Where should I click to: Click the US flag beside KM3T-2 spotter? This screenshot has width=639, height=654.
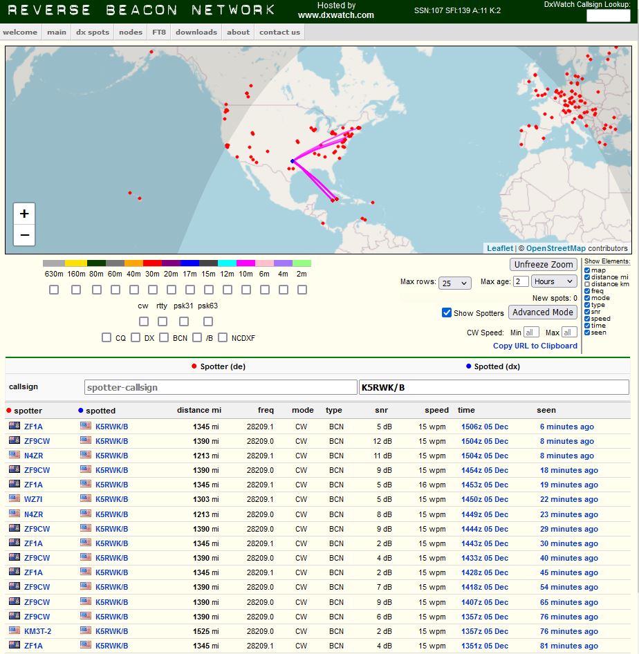[x=15, y=630]
